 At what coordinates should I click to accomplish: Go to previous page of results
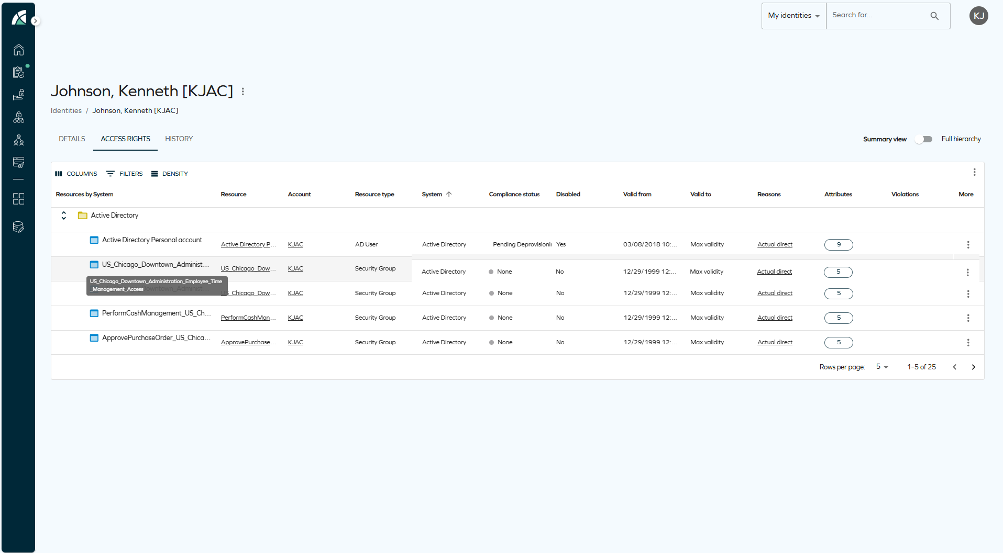954,367
